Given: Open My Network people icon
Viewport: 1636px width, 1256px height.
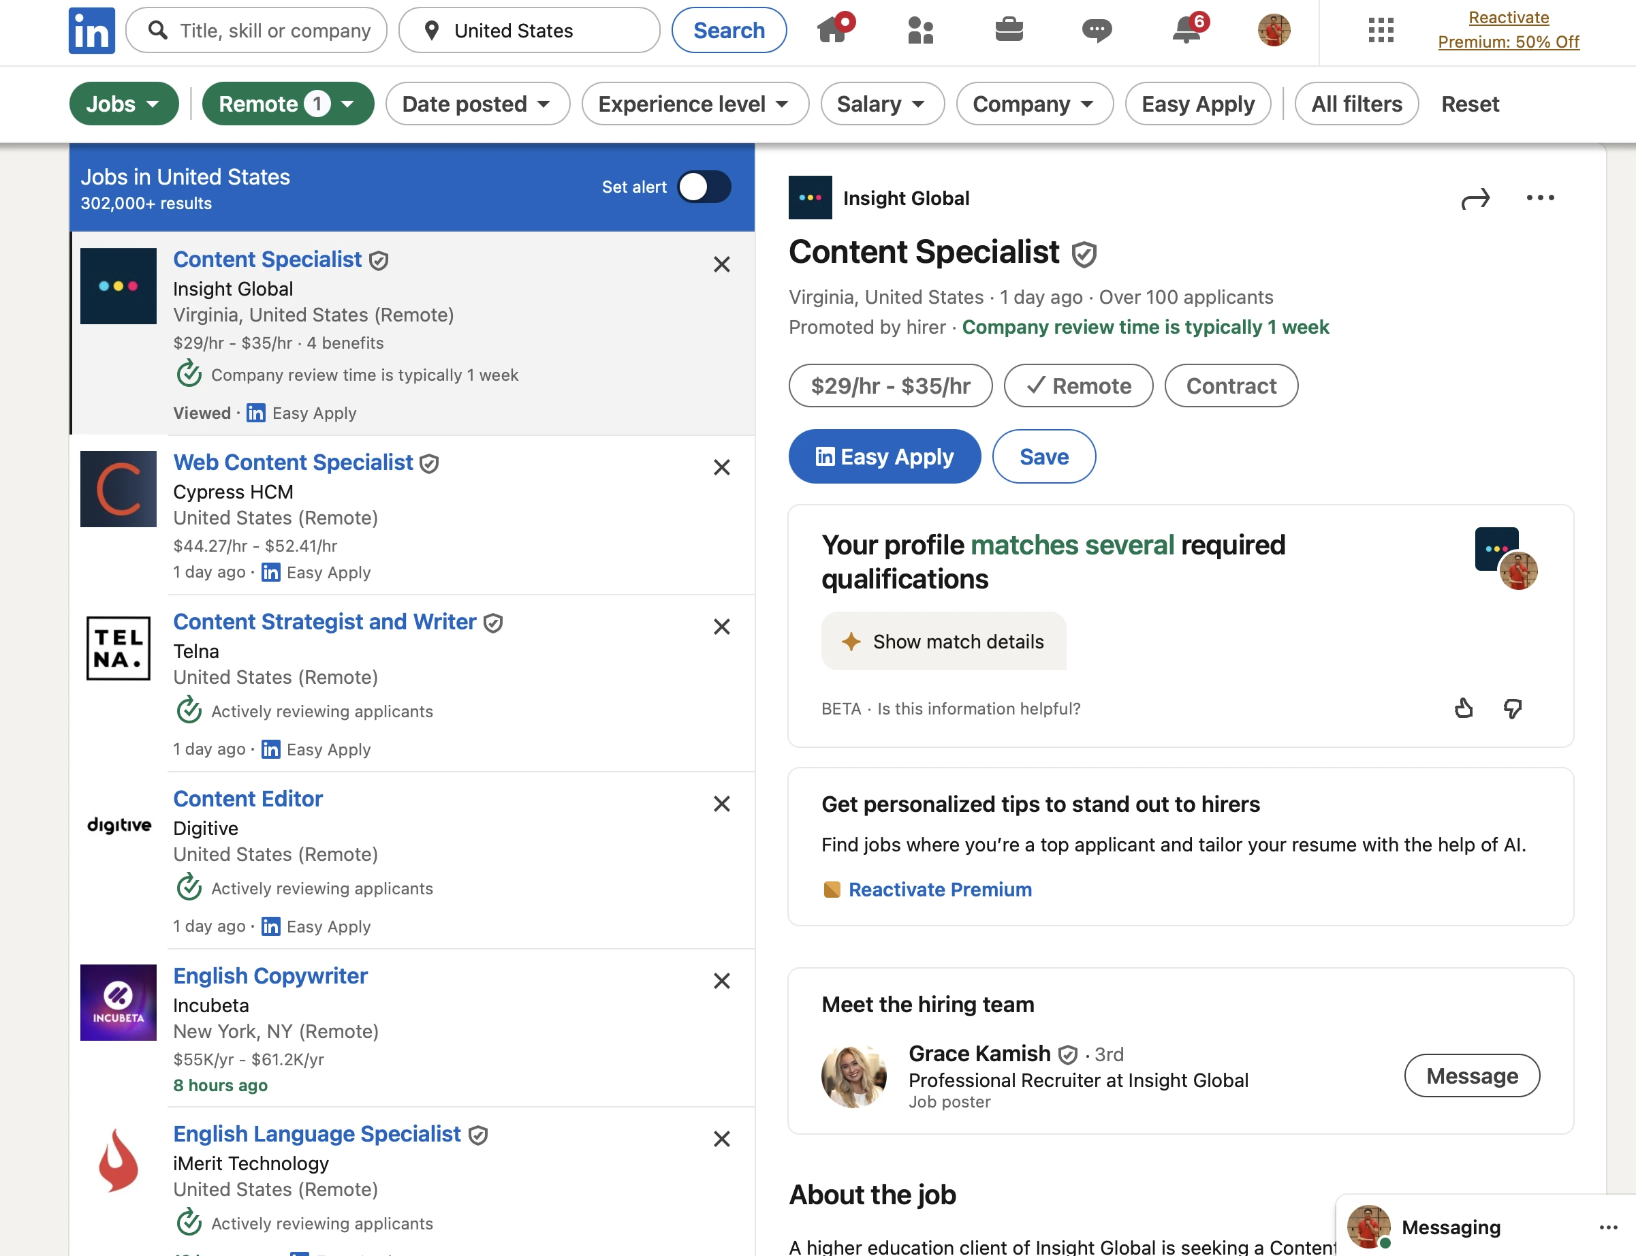Looking at the screenshot, I should click(920, 30).
